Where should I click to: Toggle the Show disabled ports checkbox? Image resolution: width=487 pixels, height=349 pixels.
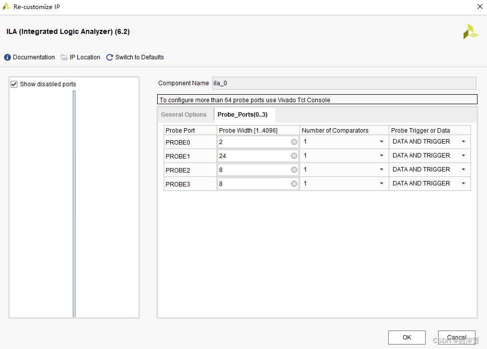14,84
